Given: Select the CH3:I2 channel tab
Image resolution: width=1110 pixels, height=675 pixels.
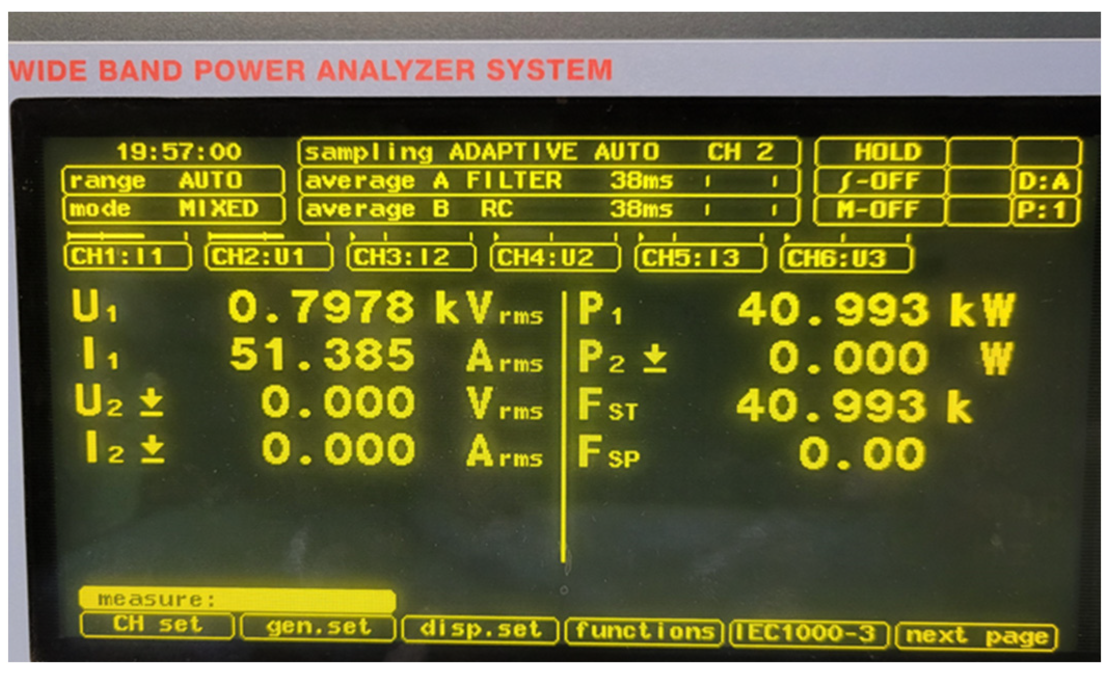Looking at the screenshot, I should (x=411, y=258).
